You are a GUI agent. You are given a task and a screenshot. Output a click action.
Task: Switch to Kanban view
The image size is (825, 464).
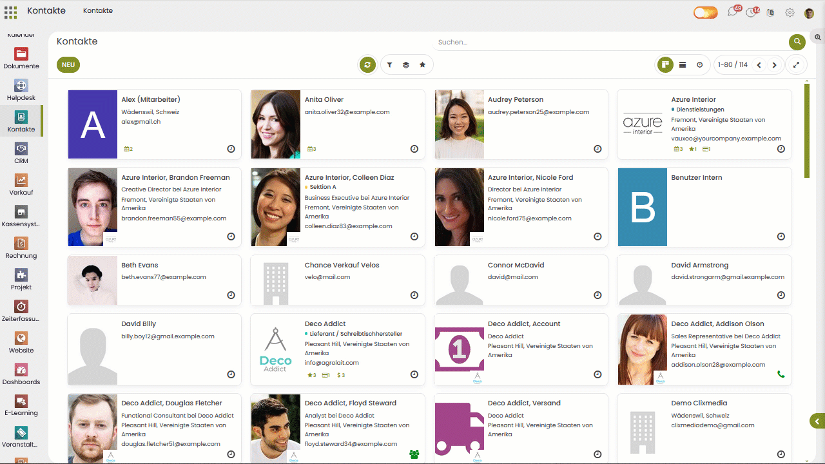point(665,65)
